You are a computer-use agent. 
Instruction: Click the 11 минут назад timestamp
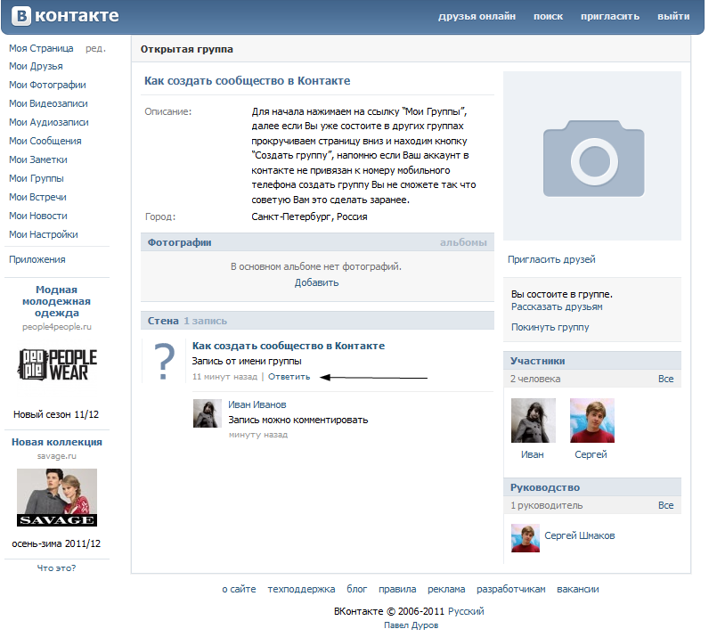(226, 379)
